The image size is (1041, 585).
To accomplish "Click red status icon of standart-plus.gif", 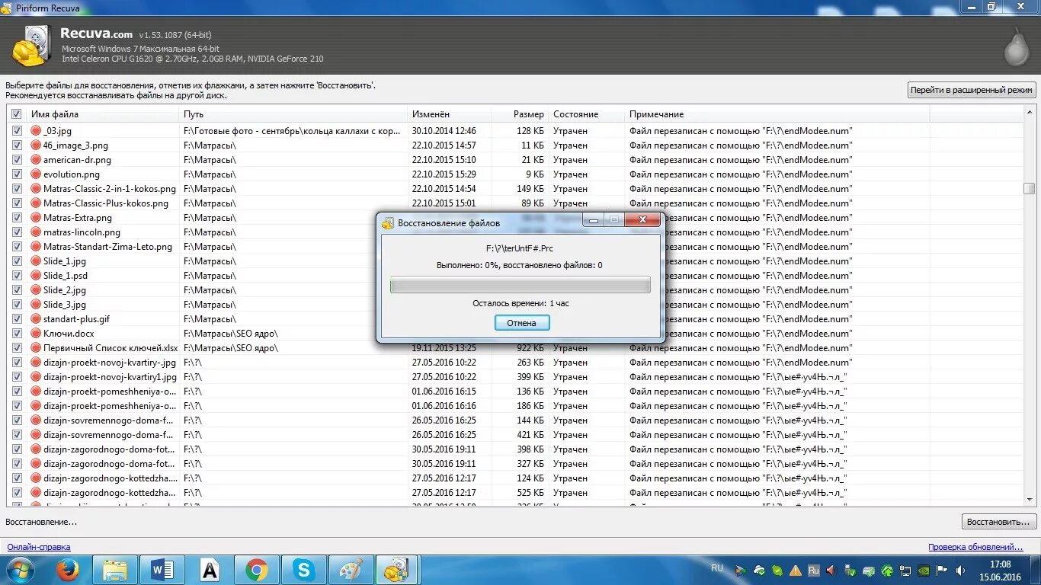I will click(x=35, y=319).
